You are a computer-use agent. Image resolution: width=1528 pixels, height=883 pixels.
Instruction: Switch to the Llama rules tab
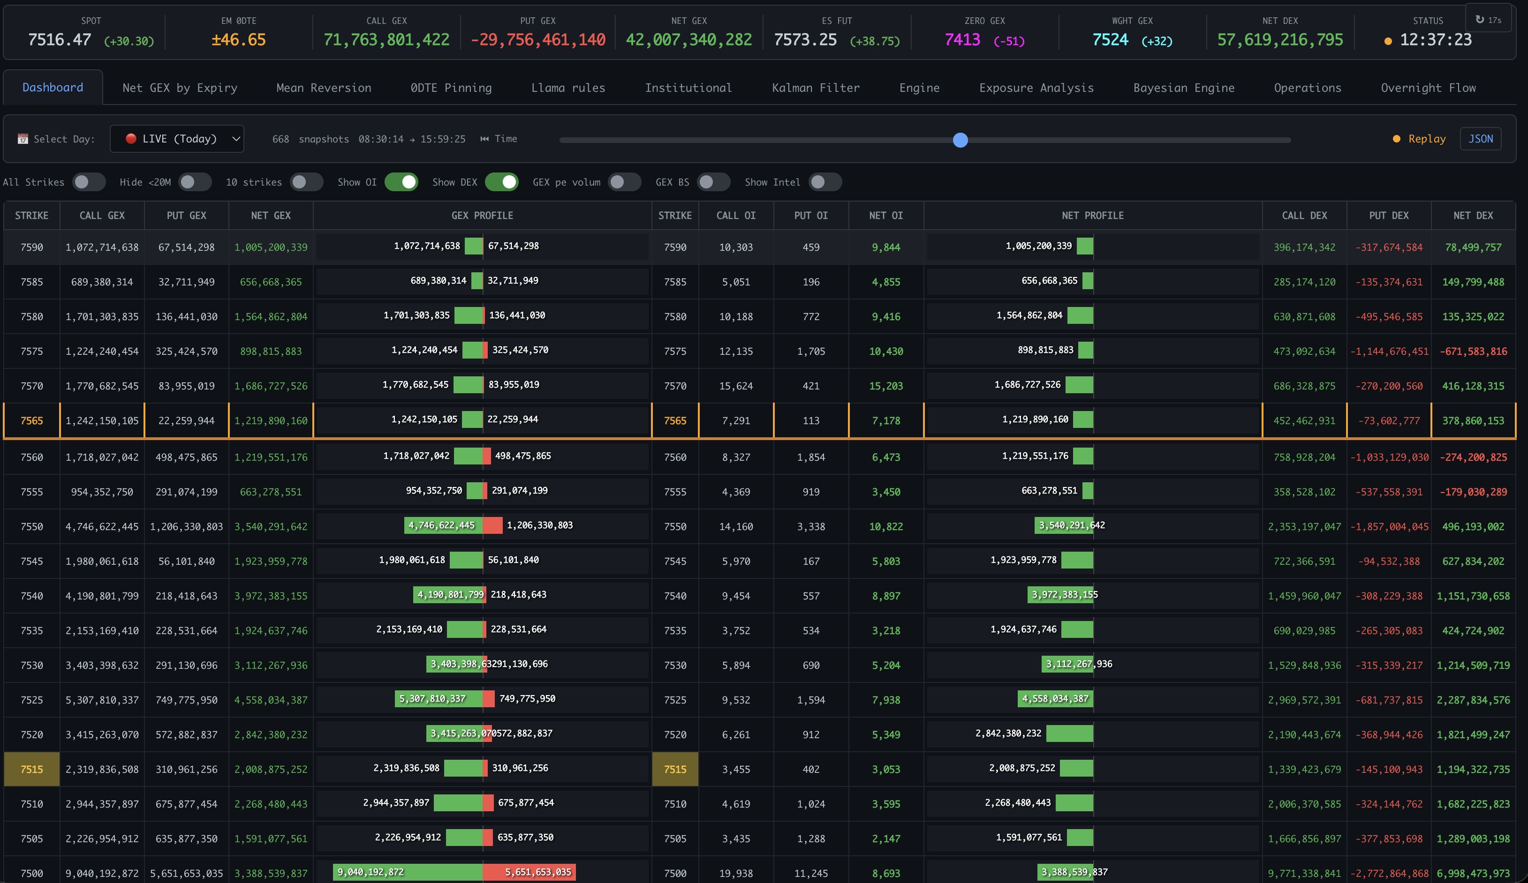point(568,88)
